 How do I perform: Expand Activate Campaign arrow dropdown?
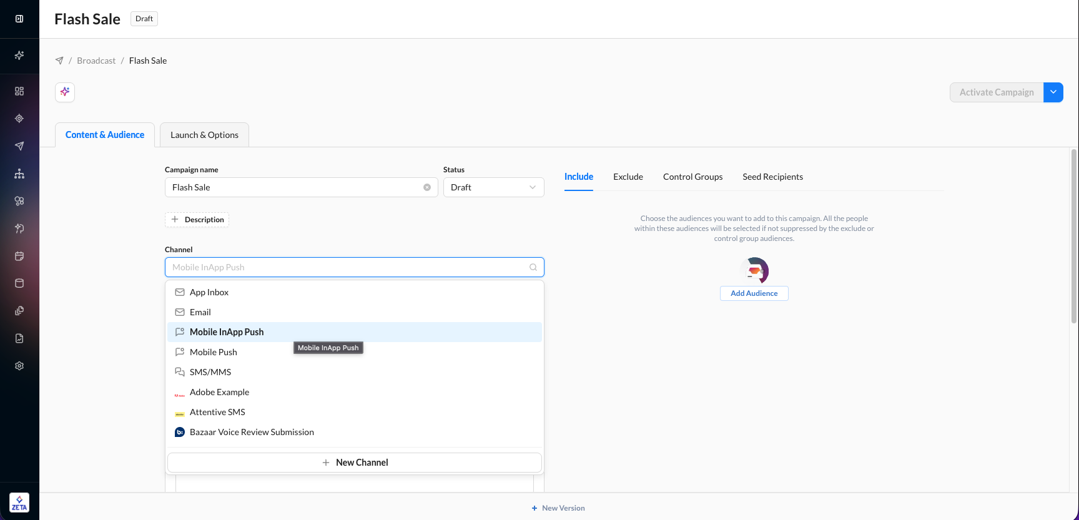pos(1053,92)
